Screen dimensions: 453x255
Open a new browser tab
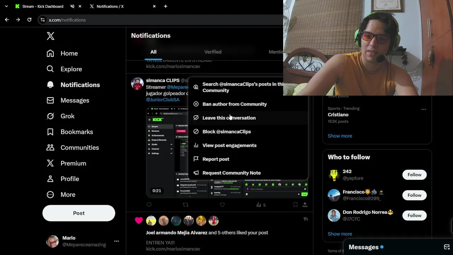coord(165,6)
